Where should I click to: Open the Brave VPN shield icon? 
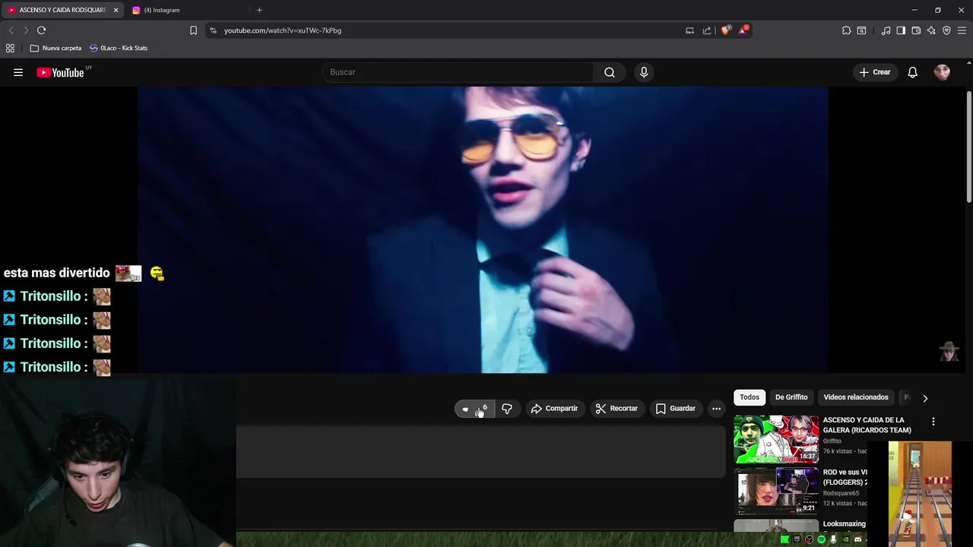coord(946,30)
